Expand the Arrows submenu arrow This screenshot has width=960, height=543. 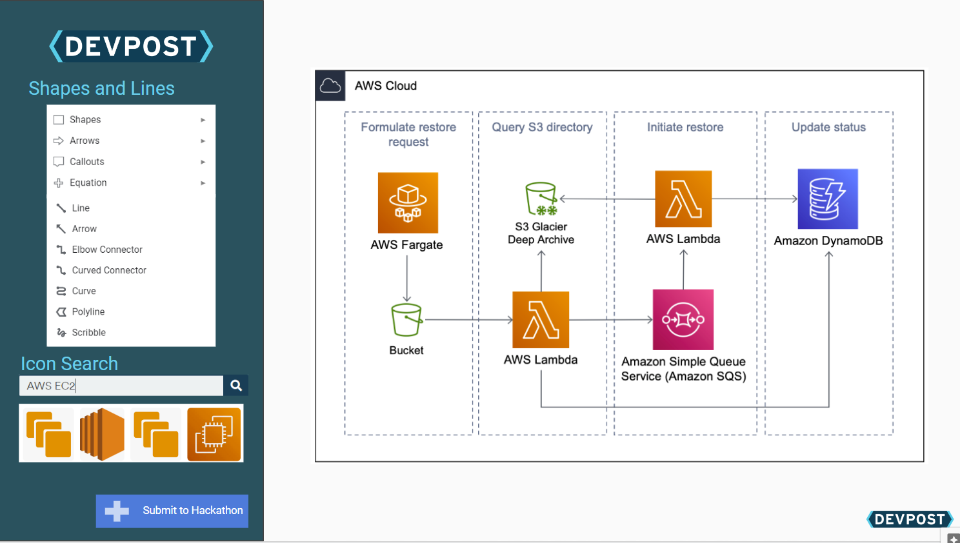click(203, 141)
